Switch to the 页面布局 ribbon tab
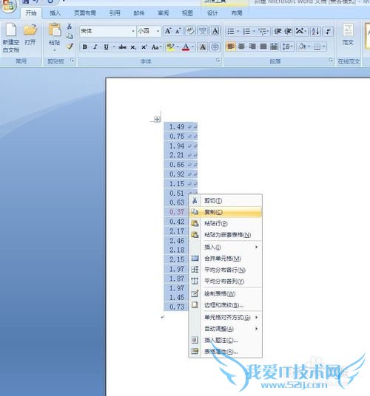 [84, 13]
